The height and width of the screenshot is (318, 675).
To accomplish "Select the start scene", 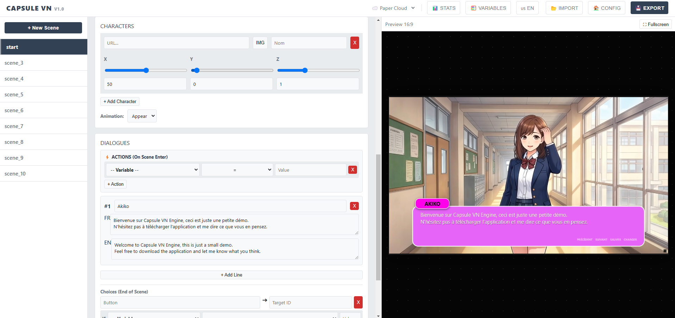I will (x=44, y=47).
